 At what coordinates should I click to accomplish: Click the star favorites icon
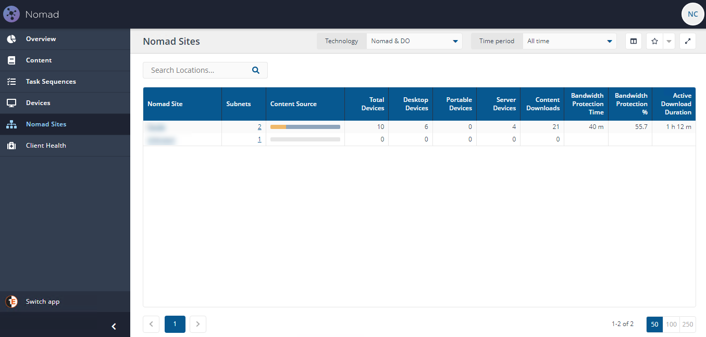click(x=655, y=41)
